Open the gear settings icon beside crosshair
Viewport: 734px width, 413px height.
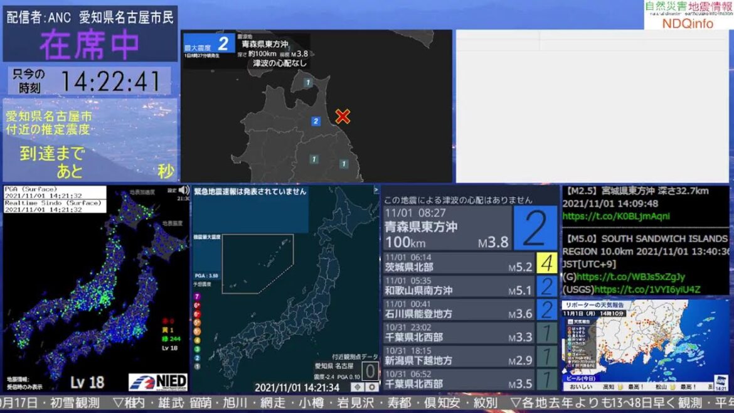tap(372, 387)
